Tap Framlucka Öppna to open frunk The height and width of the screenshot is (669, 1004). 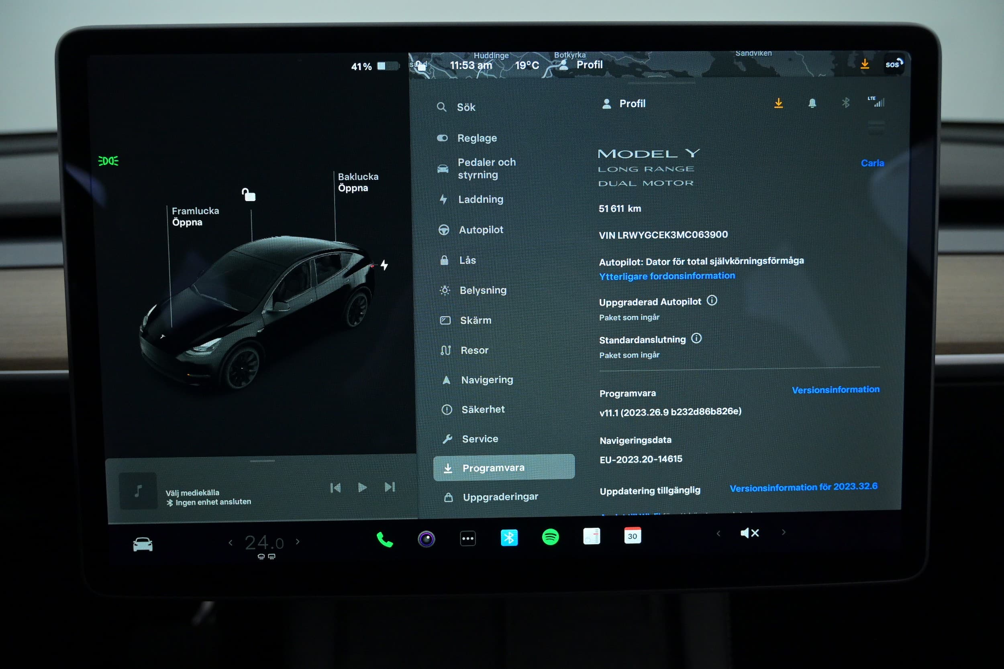pyautogui.click(x=195, y=216)
